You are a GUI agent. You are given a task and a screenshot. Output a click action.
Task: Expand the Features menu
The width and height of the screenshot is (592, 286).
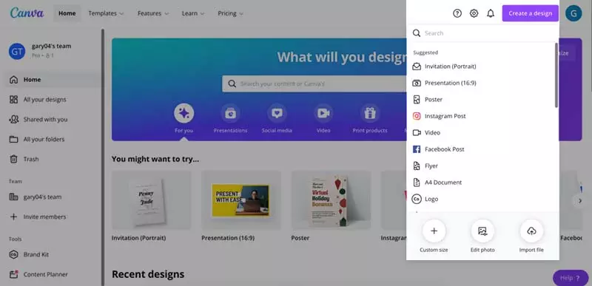tap(153, 13)
